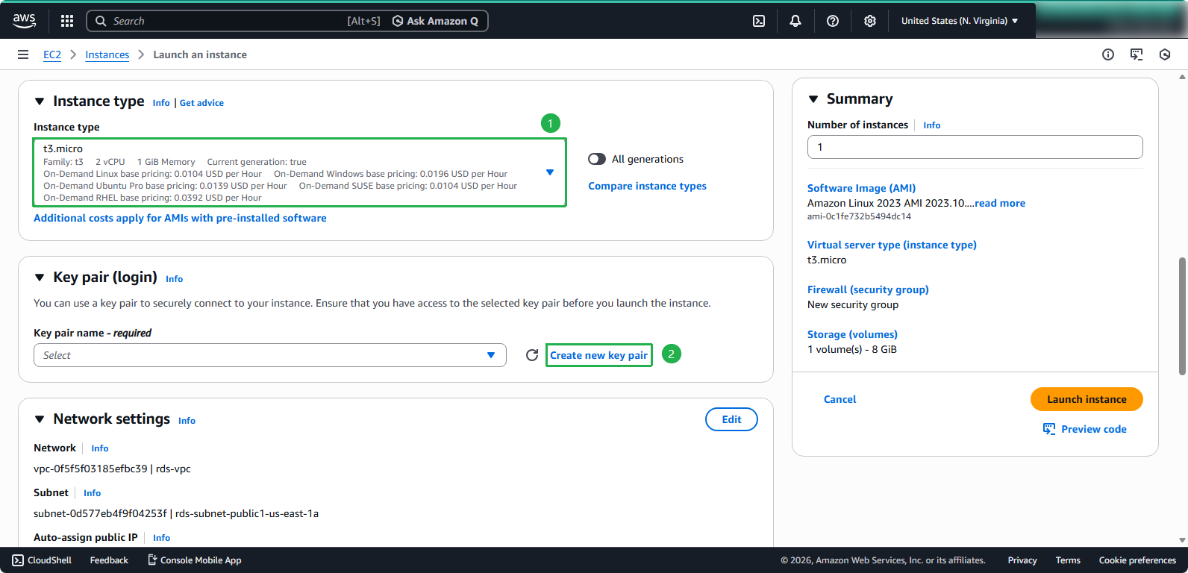Toggle the side navigation hamburger menu
Image resolution: width=1188 pixels, height=573 pixels.
coord(23,54)
